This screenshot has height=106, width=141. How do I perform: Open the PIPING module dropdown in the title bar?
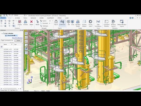[x=25, y=15]
